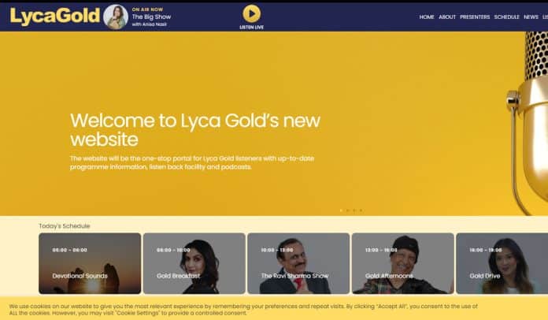Screen dimensions: 548x320
Task: Open the Presenters menu item
Action: click(x=475, y=17)
